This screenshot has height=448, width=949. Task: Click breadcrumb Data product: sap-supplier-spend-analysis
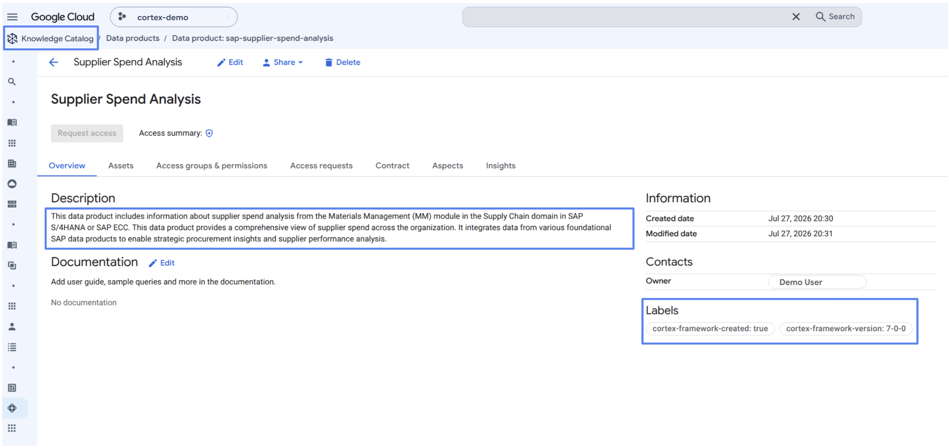coord(253,38)
